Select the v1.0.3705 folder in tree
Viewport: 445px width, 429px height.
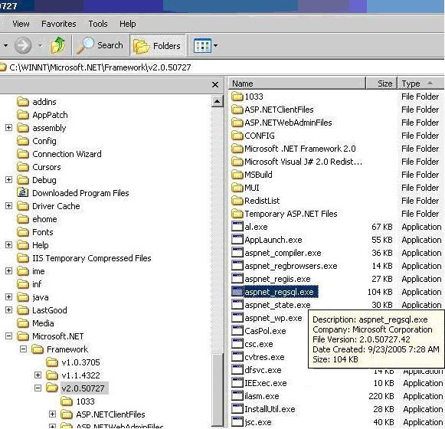point(73,362)
